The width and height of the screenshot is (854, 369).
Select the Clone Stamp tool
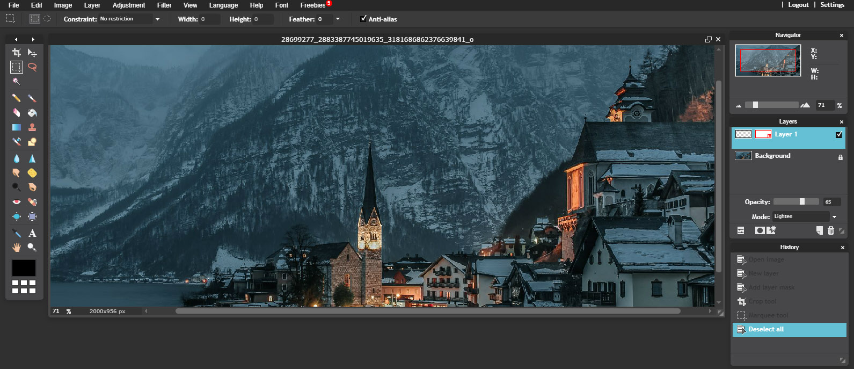[32, 127]
